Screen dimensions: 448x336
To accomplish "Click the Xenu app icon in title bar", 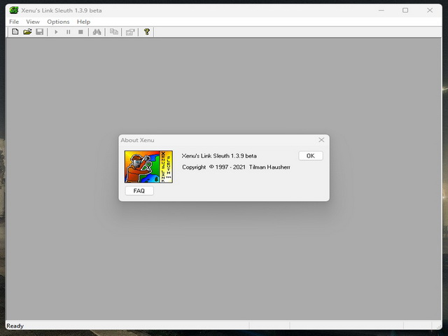I will pos(14,10).
